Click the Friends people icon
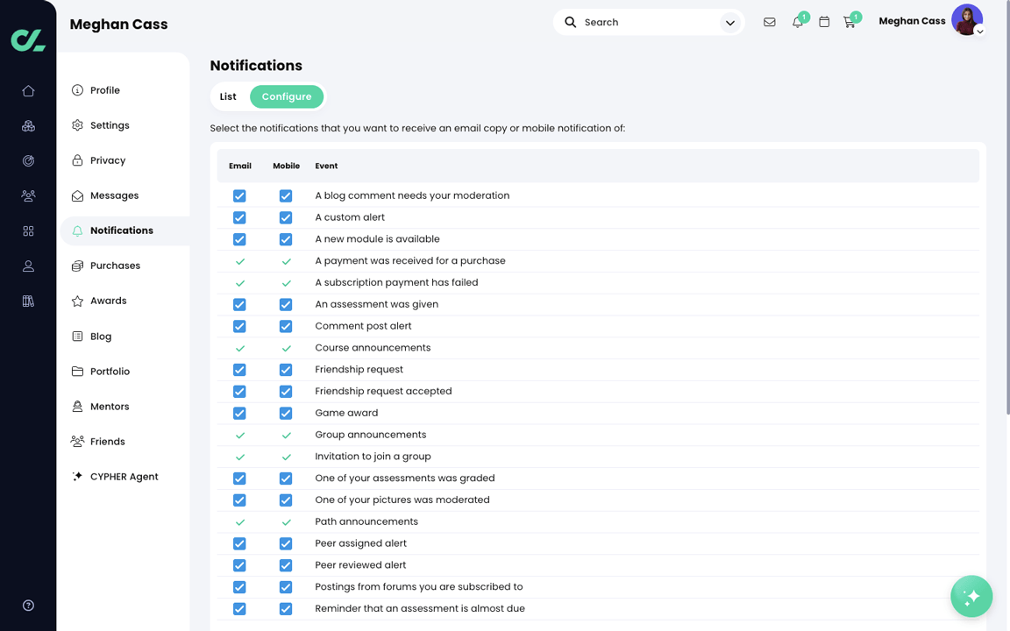This screenshot has width=1010, height=631. click(77, 441)
